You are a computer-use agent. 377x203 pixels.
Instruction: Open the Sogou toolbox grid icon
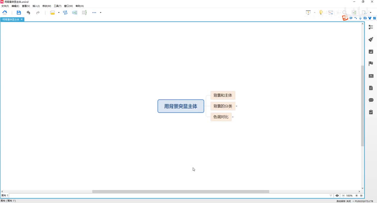pyautogui.click(x=375, y=18)
